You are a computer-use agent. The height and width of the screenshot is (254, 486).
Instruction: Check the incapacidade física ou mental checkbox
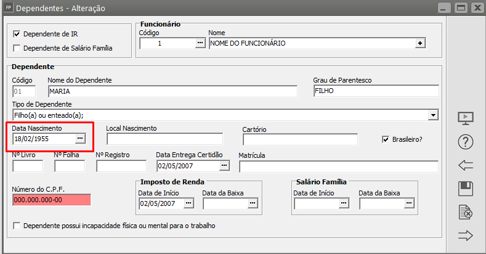point(17,226)
